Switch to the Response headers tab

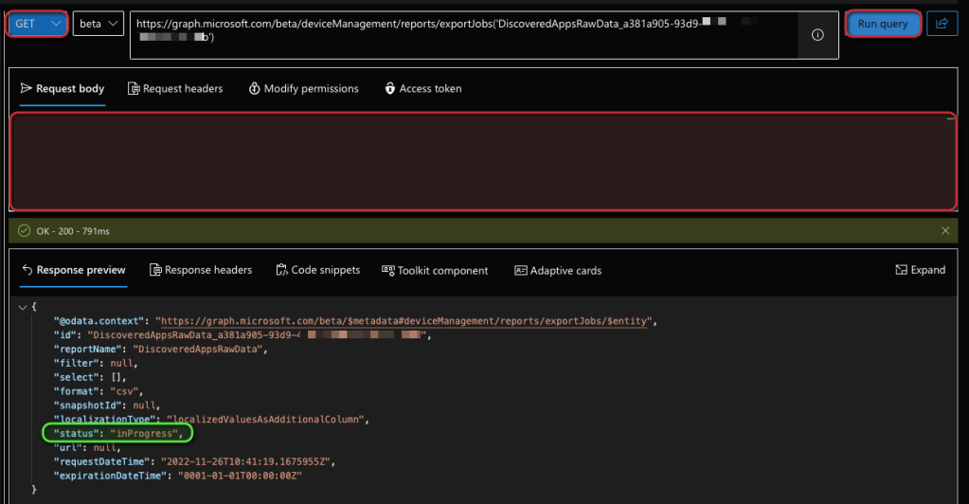point(201,270)
